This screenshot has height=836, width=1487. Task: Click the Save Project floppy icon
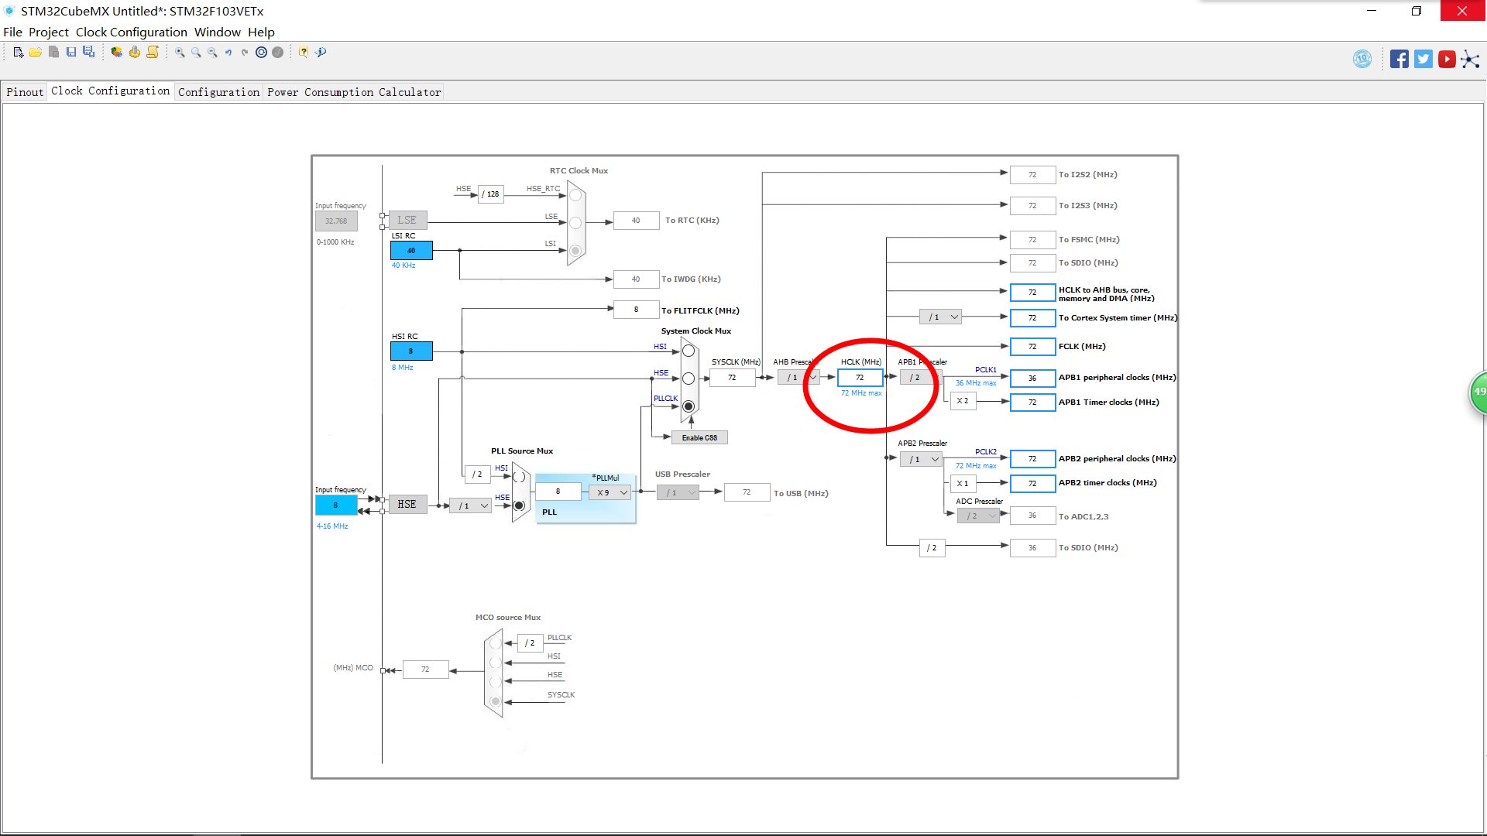pyautogui.click(x=71, y=52)
